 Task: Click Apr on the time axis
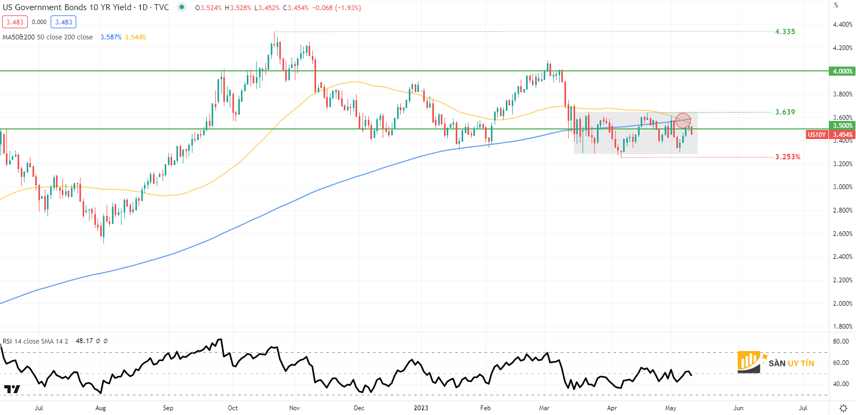[612, 408]
